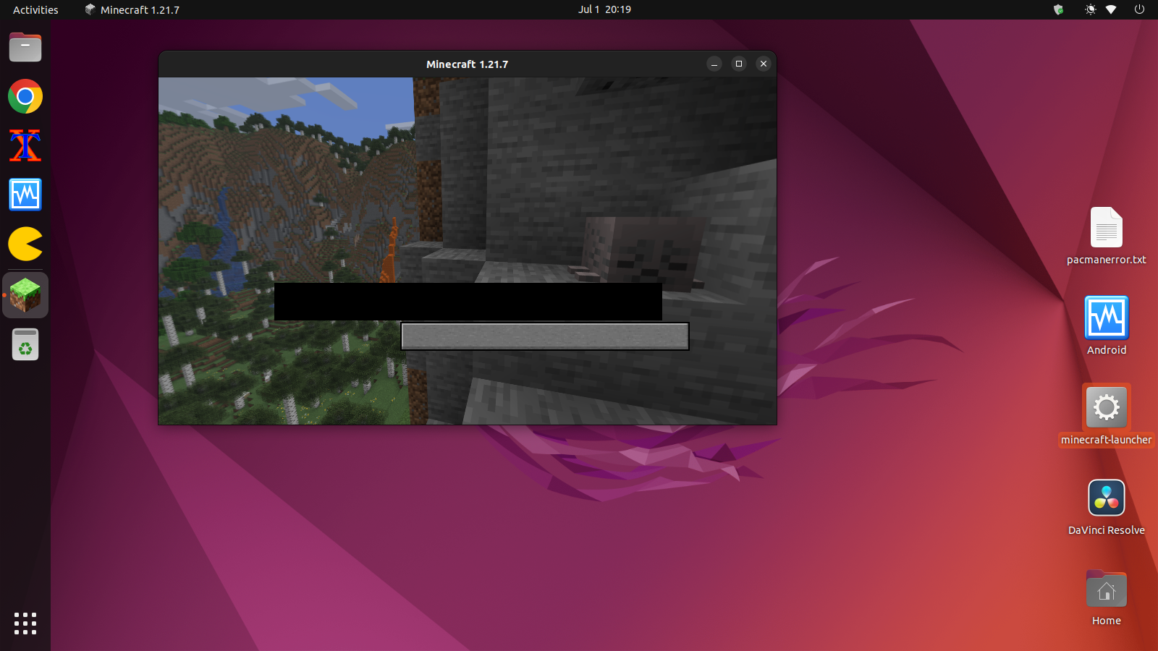Click the Minecraft 1.21.7 window title text
This screenshot has height=651, width=1158.
pyautogui.click(x=468, y=64)
